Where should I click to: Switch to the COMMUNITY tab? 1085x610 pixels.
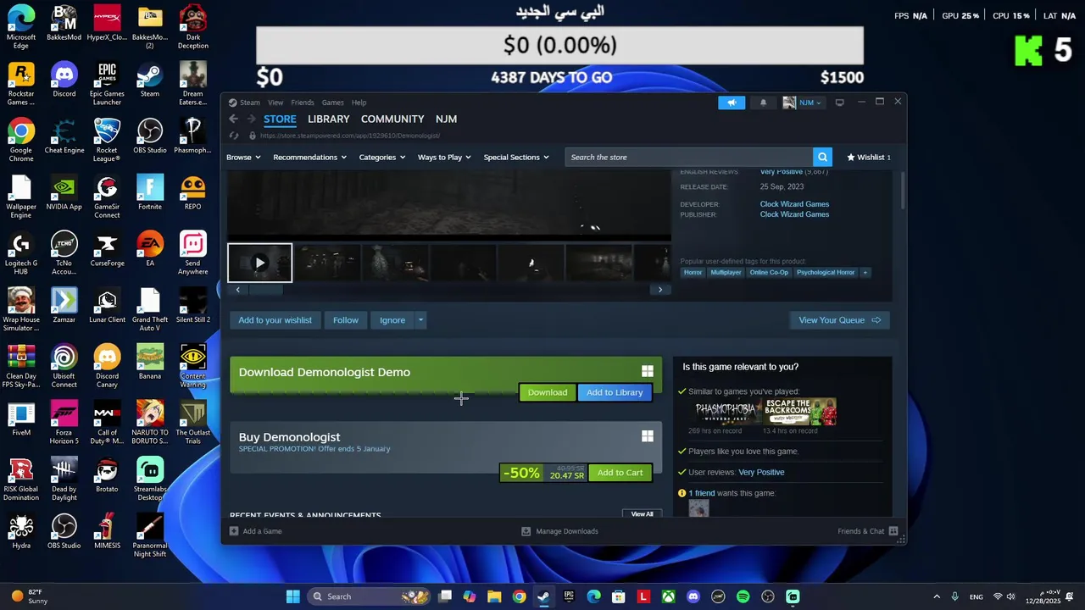[392, 119]
